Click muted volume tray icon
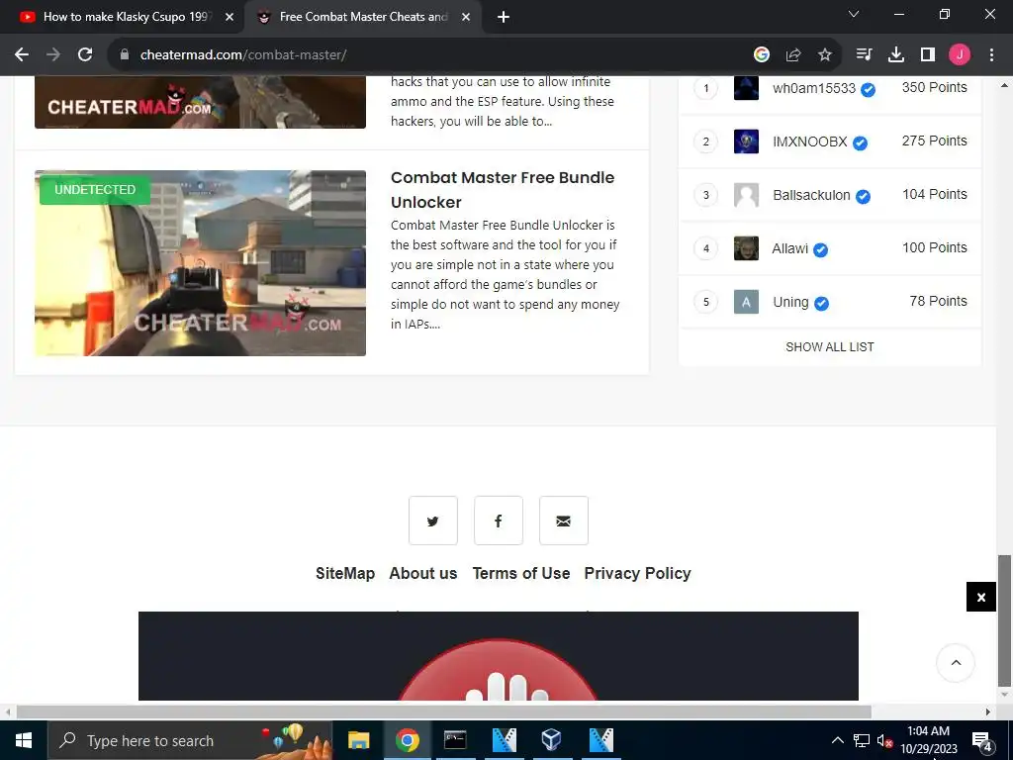 (885, 740)
